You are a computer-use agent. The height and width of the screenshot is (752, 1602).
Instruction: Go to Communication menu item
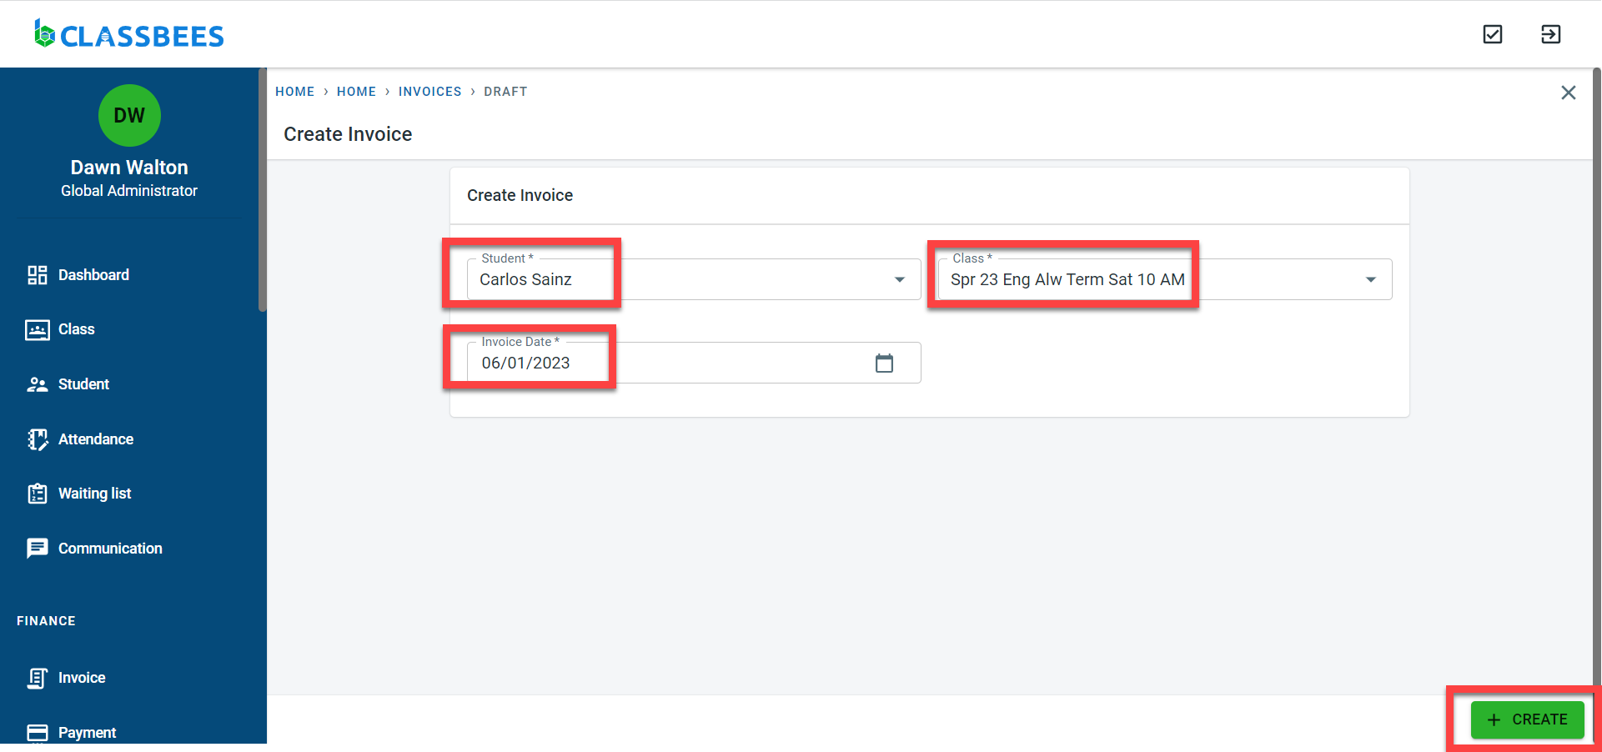110,549
